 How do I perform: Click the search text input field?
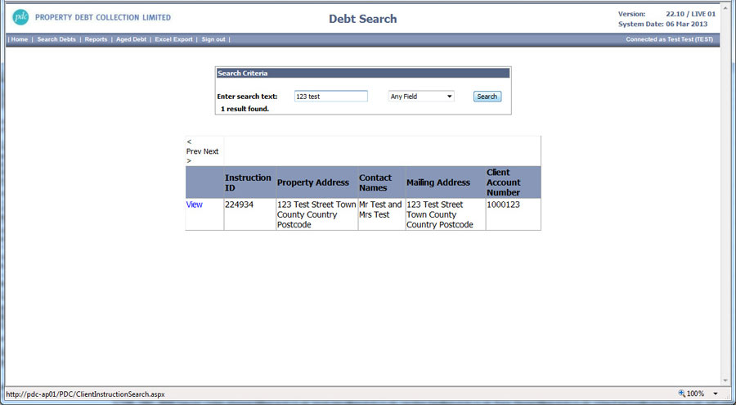pyautogui.click(x=331, y=97)
